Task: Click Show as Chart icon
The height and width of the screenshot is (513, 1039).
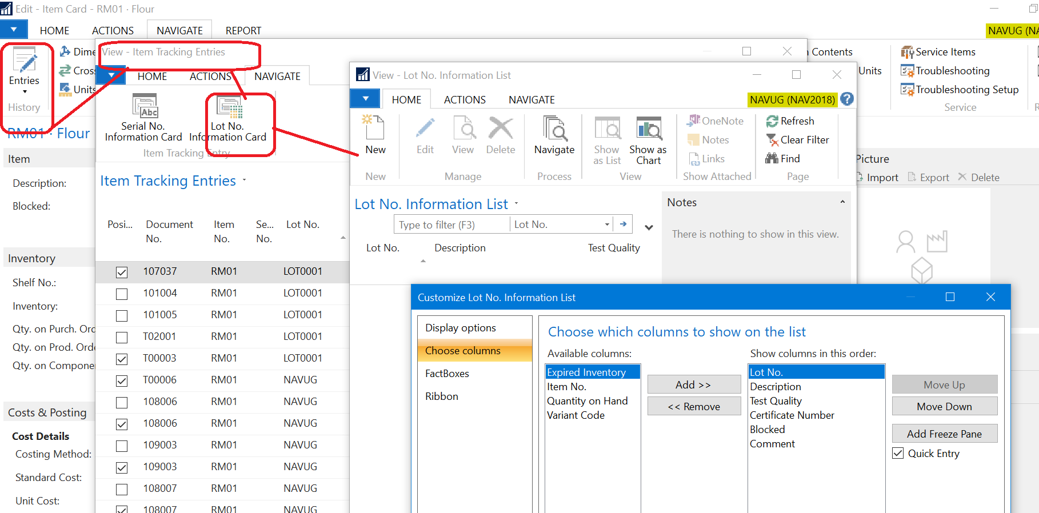Action: [648, 140]
